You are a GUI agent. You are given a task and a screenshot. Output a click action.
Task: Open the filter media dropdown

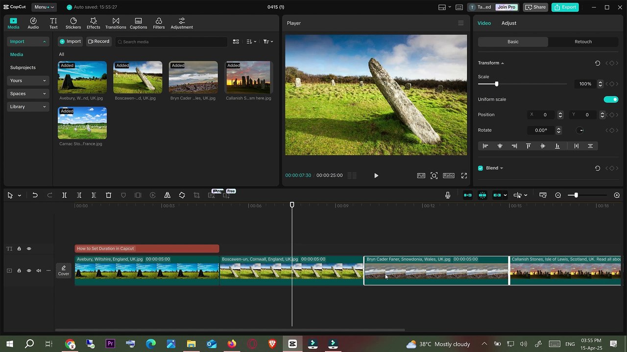click(x=268, y=42)
